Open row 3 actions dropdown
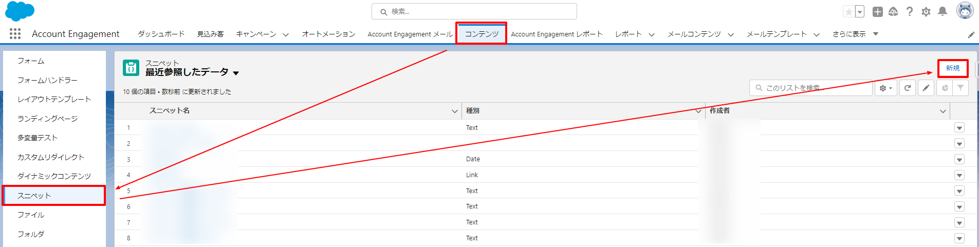Viewport: 979px width, 247px height. [959, 160]
